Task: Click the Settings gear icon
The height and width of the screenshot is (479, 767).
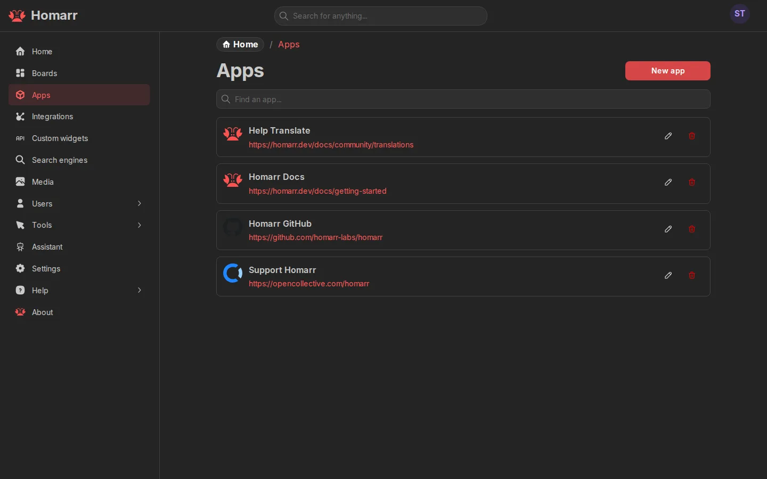Action: pyautogui.click(x=20, y=269)
